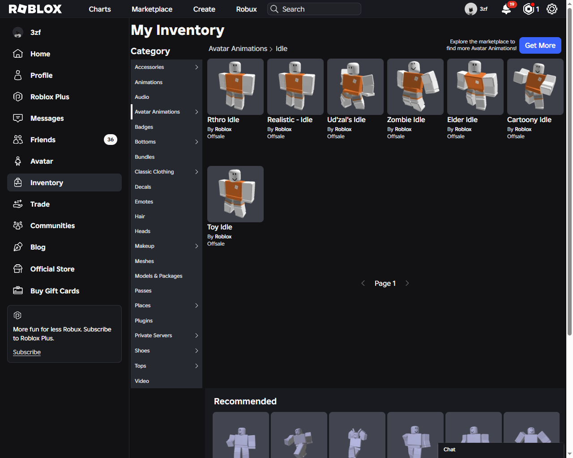Go to next page arrow
The width and height of the screenshot is (573, 458).
click(x=407, y=283)
